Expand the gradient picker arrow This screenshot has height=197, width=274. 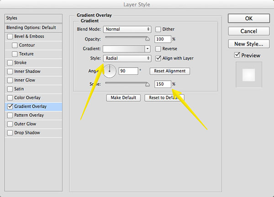click(x=148, y=49)
